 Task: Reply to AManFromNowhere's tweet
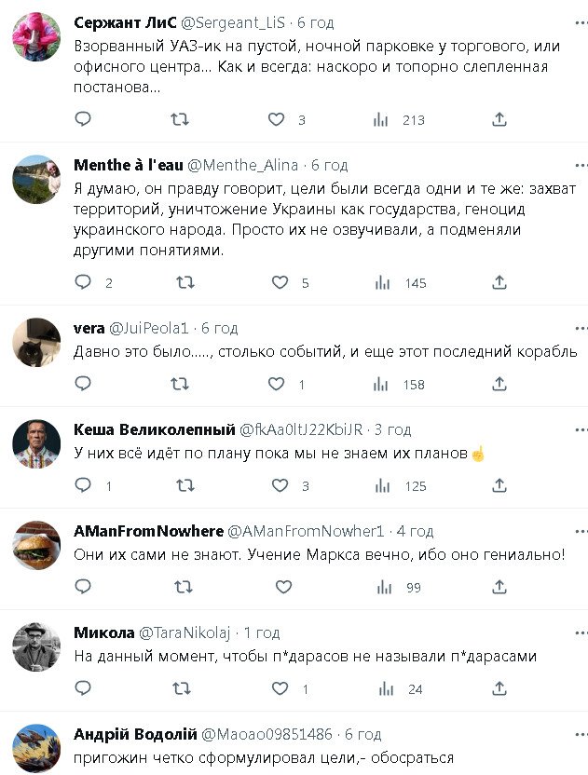pos(83,587)
